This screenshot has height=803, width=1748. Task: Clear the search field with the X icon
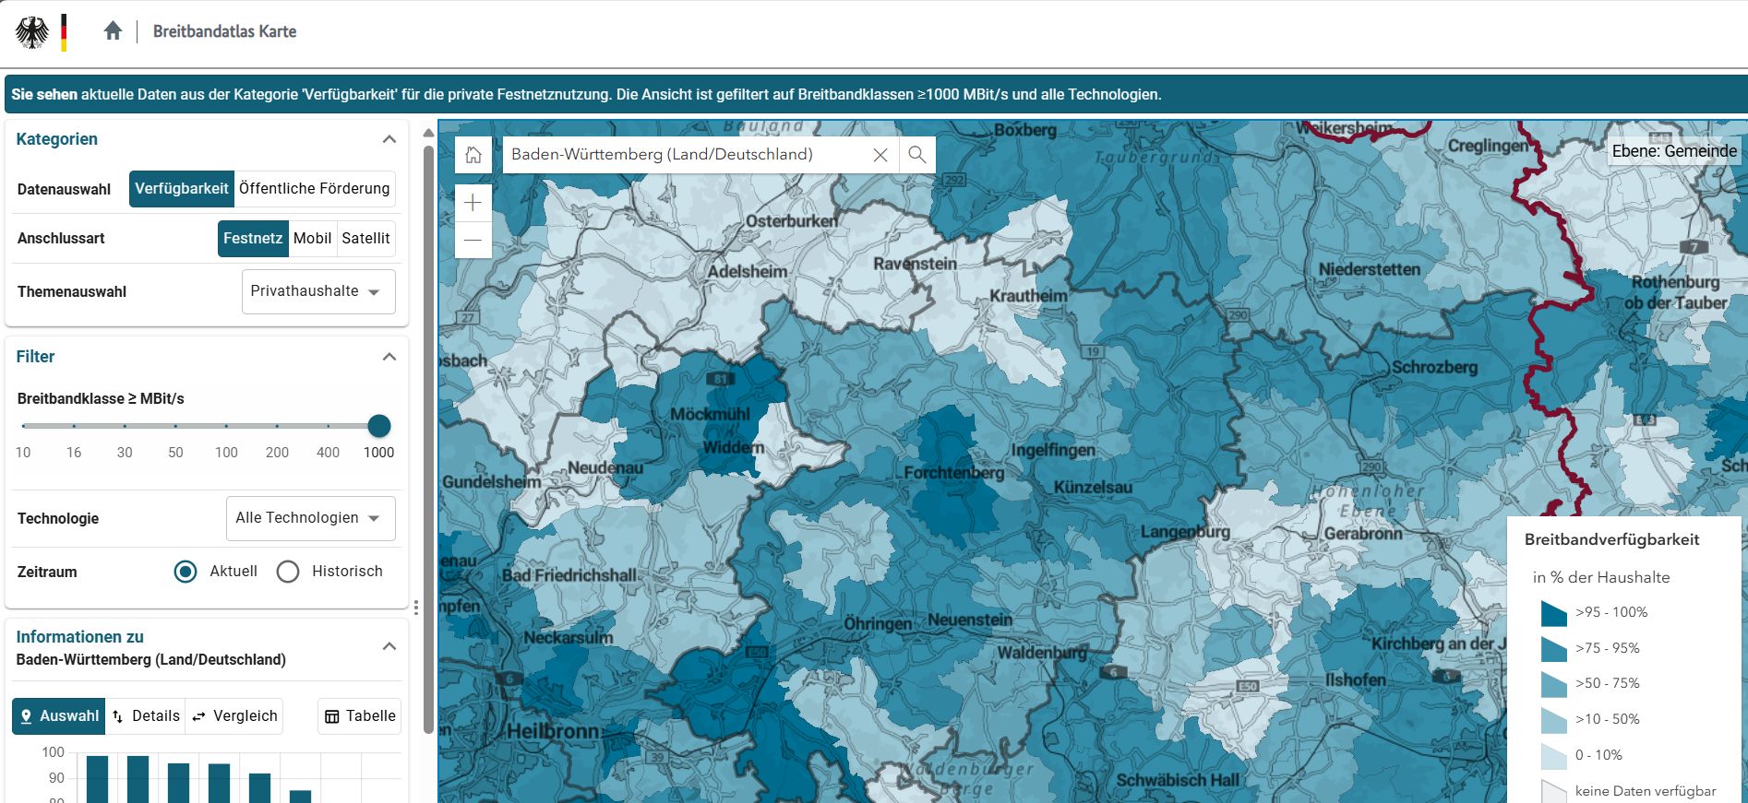click(880, 155)
